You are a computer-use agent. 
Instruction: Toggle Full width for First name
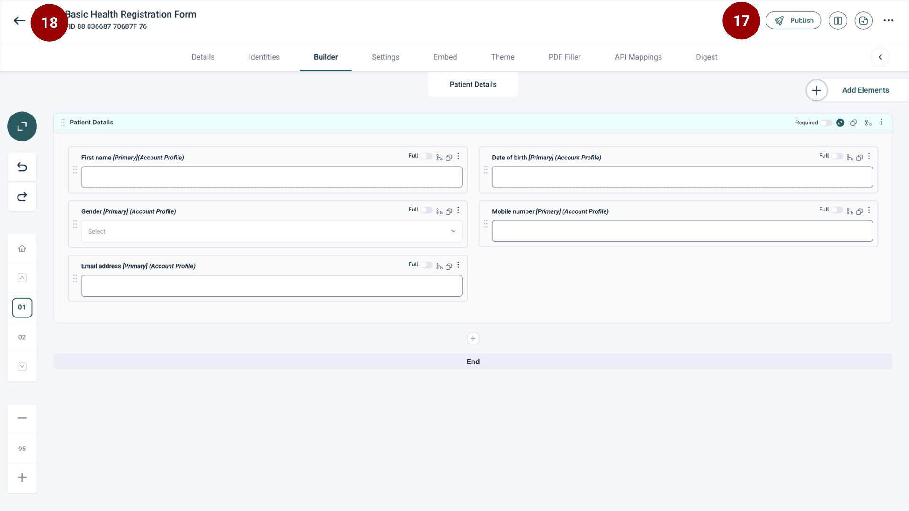click(x=426, y=156)
